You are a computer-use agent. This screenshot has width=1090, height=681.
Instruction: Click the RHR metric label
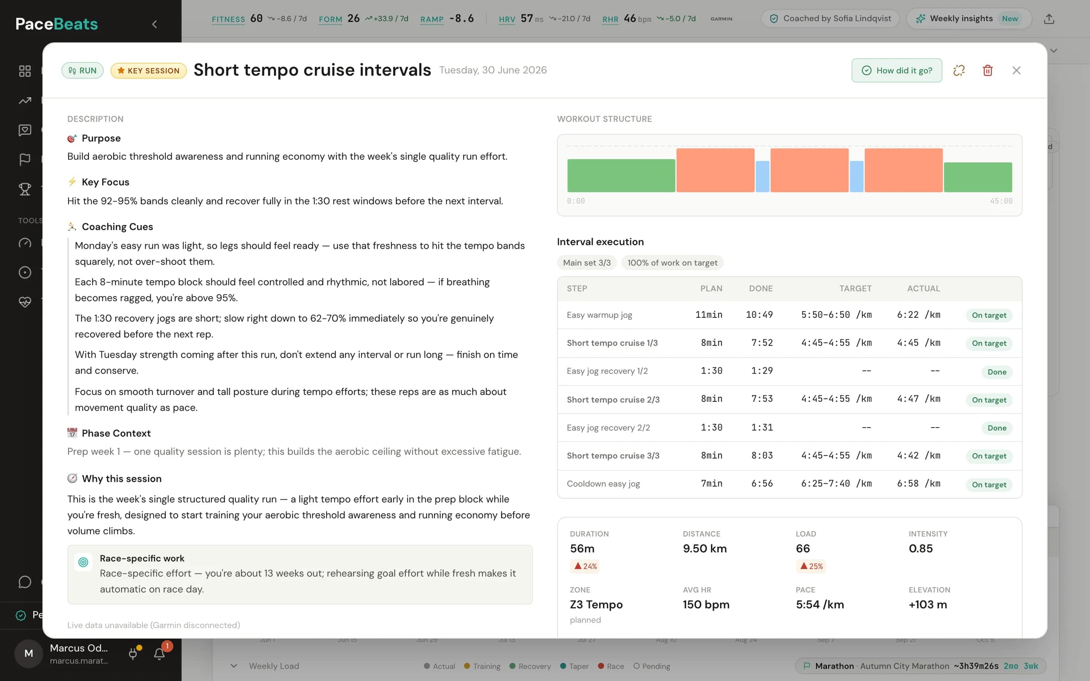(610, 19)
